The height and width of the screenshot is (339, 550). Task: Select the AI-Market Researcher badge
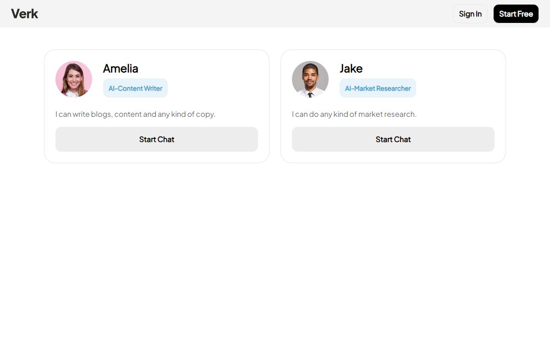pos(378,88)
